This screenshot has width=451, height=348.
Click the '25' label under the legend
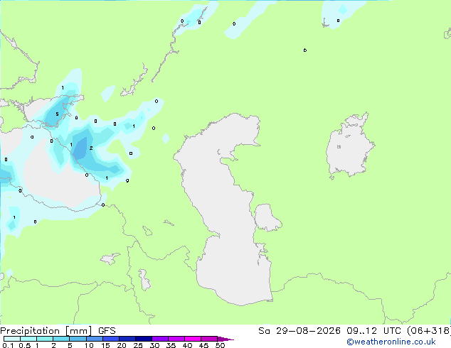(x=138, y=345)
